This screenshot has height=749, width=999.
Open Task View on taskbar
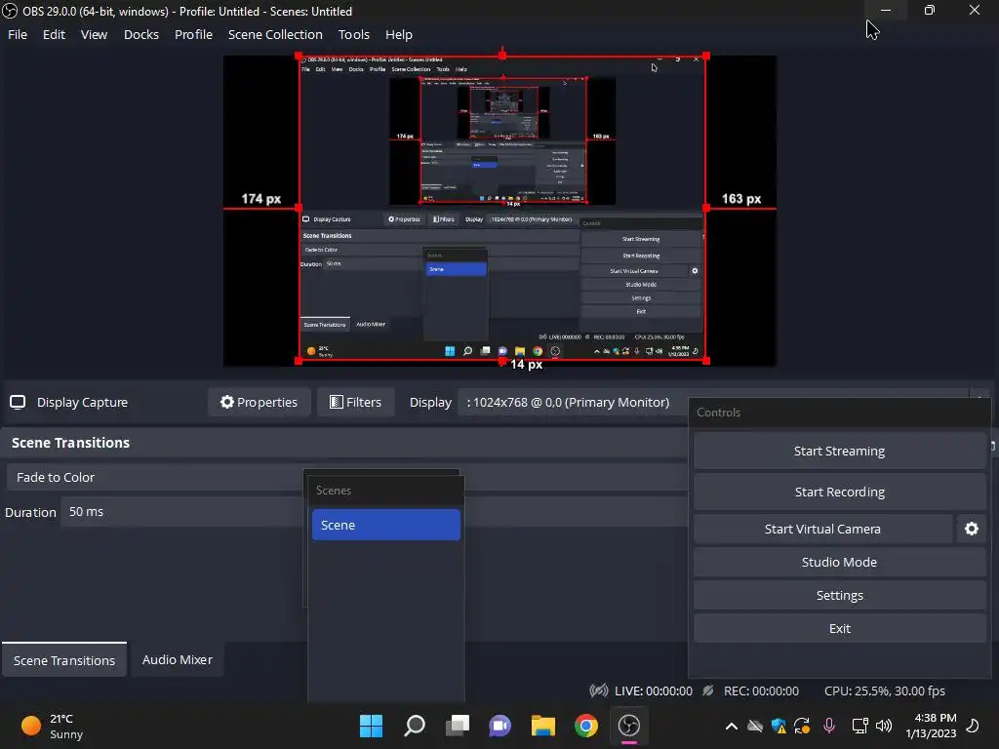click(458, 726)
